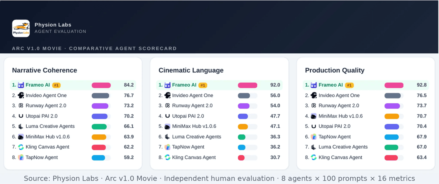Click MiniMax Hub orange bar in Production Quality

(392, 116)
